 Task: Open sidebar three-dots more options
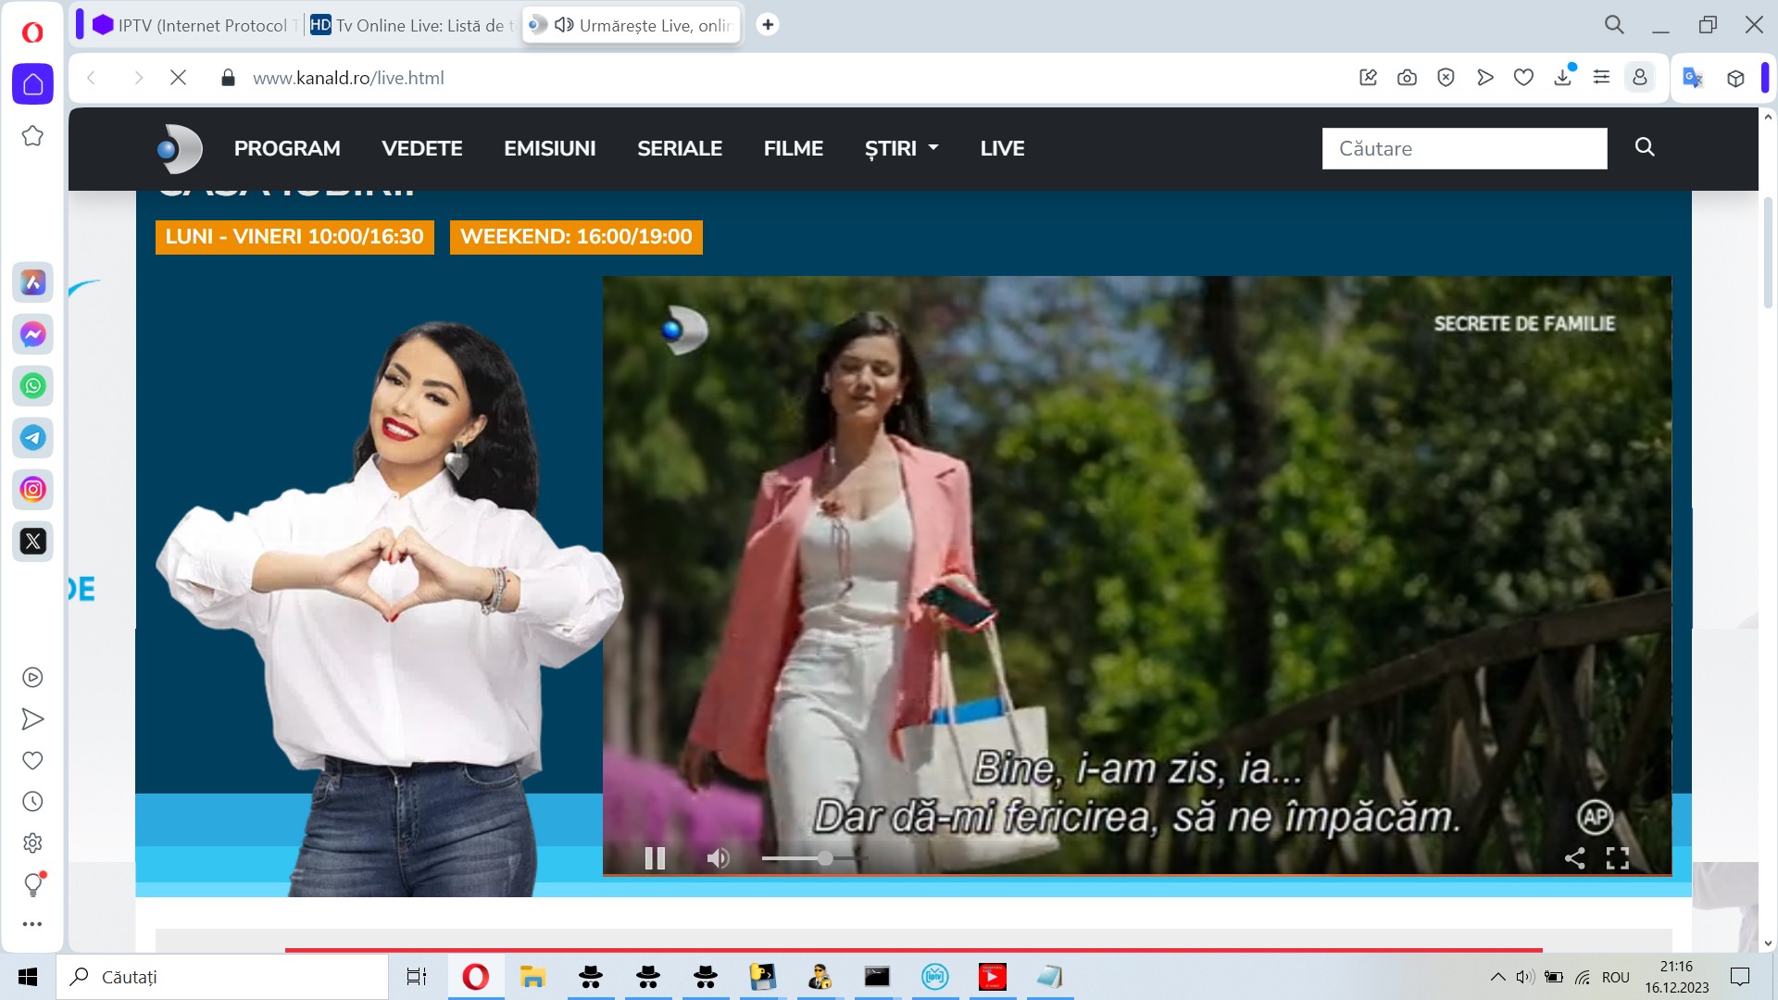(32, 924)
